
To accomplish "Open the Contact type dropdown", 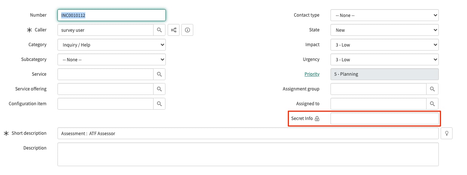I will coord(385,15).
